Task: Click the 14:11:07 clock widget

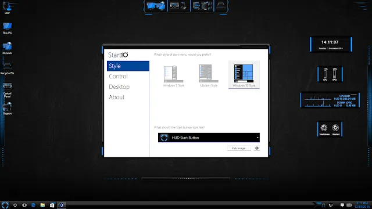Action: click(x=331, y=44)
